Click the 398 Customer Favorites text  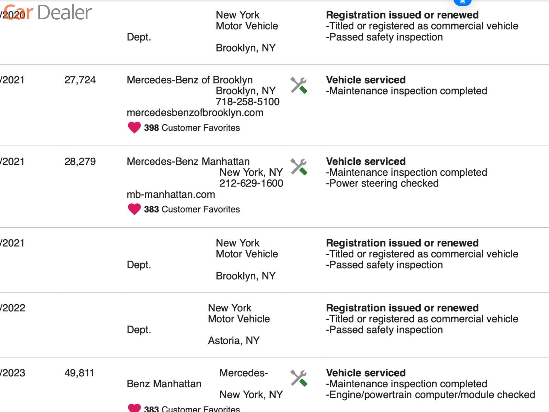pos(192,128)
